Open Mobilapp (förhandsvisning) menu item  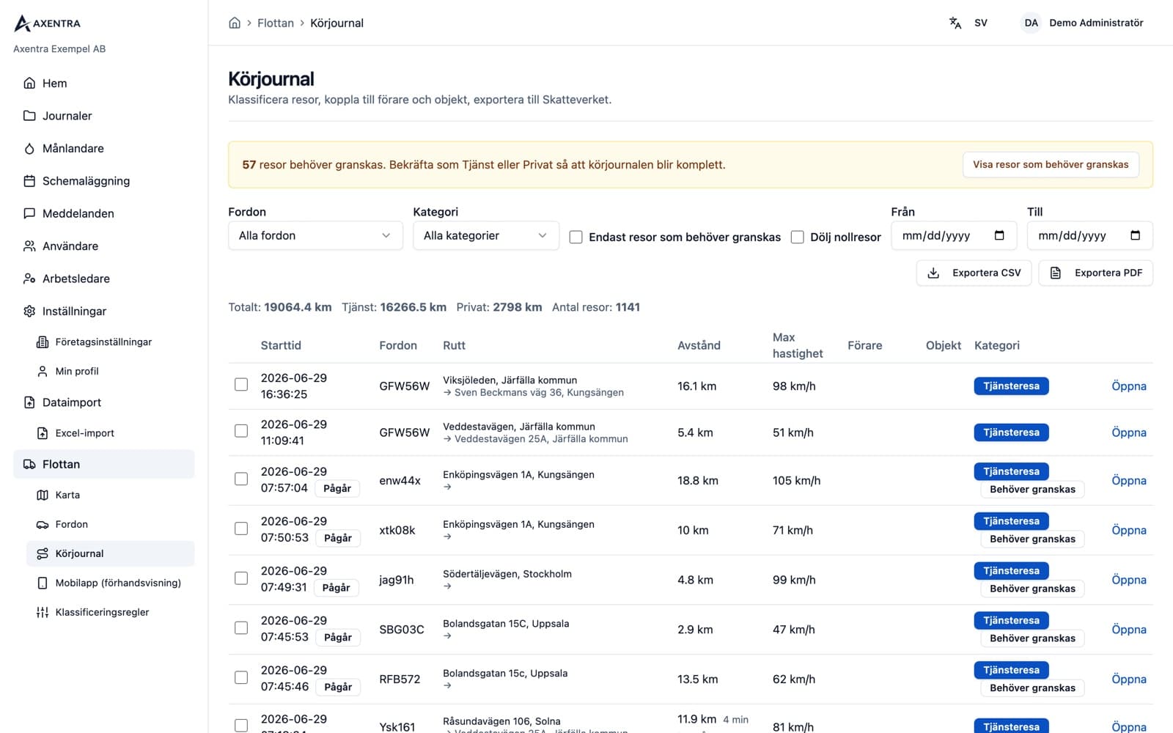coord(111,583)
